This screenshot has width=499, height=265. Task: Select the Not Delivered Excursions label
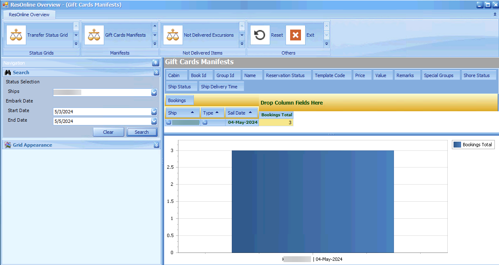click(x=209, y=35)
